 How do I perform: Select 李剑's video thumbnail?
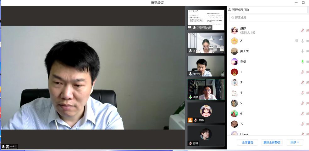206,89
